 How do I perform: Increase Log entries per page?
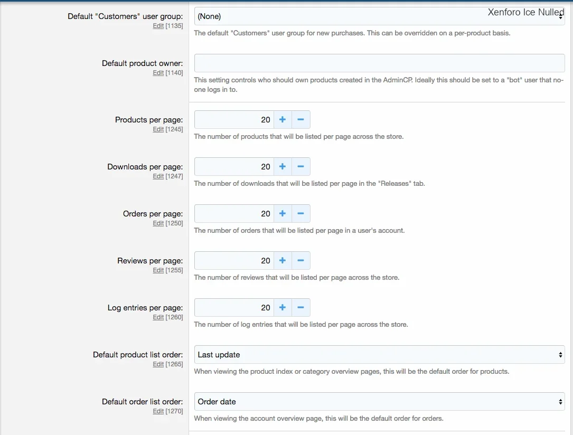[x=282, y=308]
